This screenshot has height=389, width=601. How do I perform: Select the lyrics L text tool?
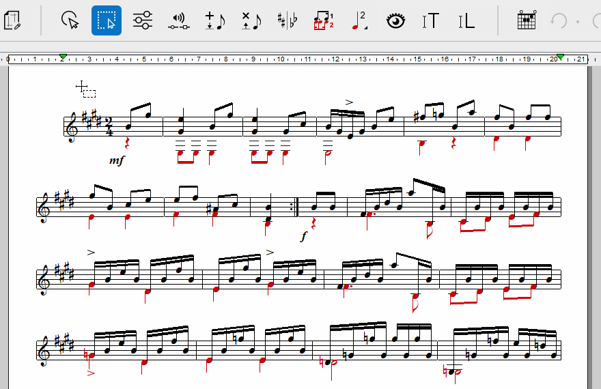[x=466, y=21]
